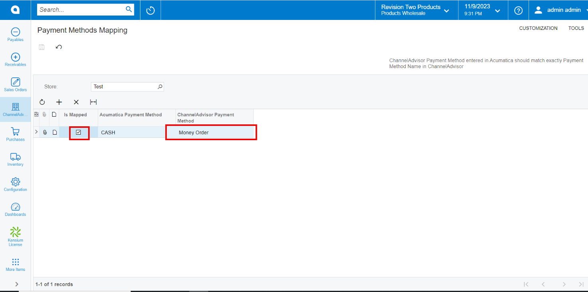588x292 pixels.
Task: Click the notes icon in CASH row
Action: pos(55,132)
